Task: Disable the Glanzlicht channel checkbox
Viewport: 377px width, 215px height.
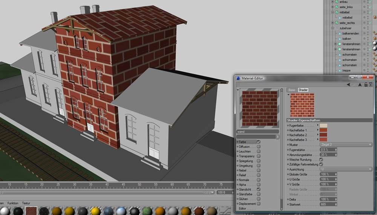Action: 259,189
